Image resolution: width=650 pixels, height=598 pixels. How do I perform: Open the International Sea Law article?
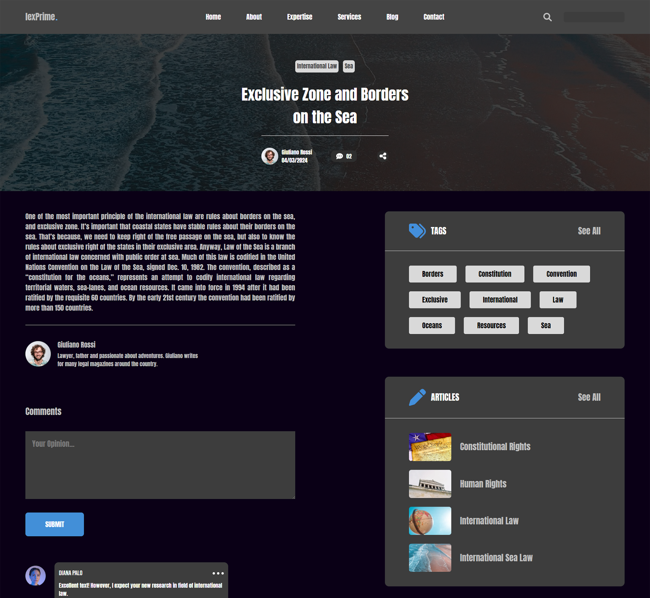[496, 558]
